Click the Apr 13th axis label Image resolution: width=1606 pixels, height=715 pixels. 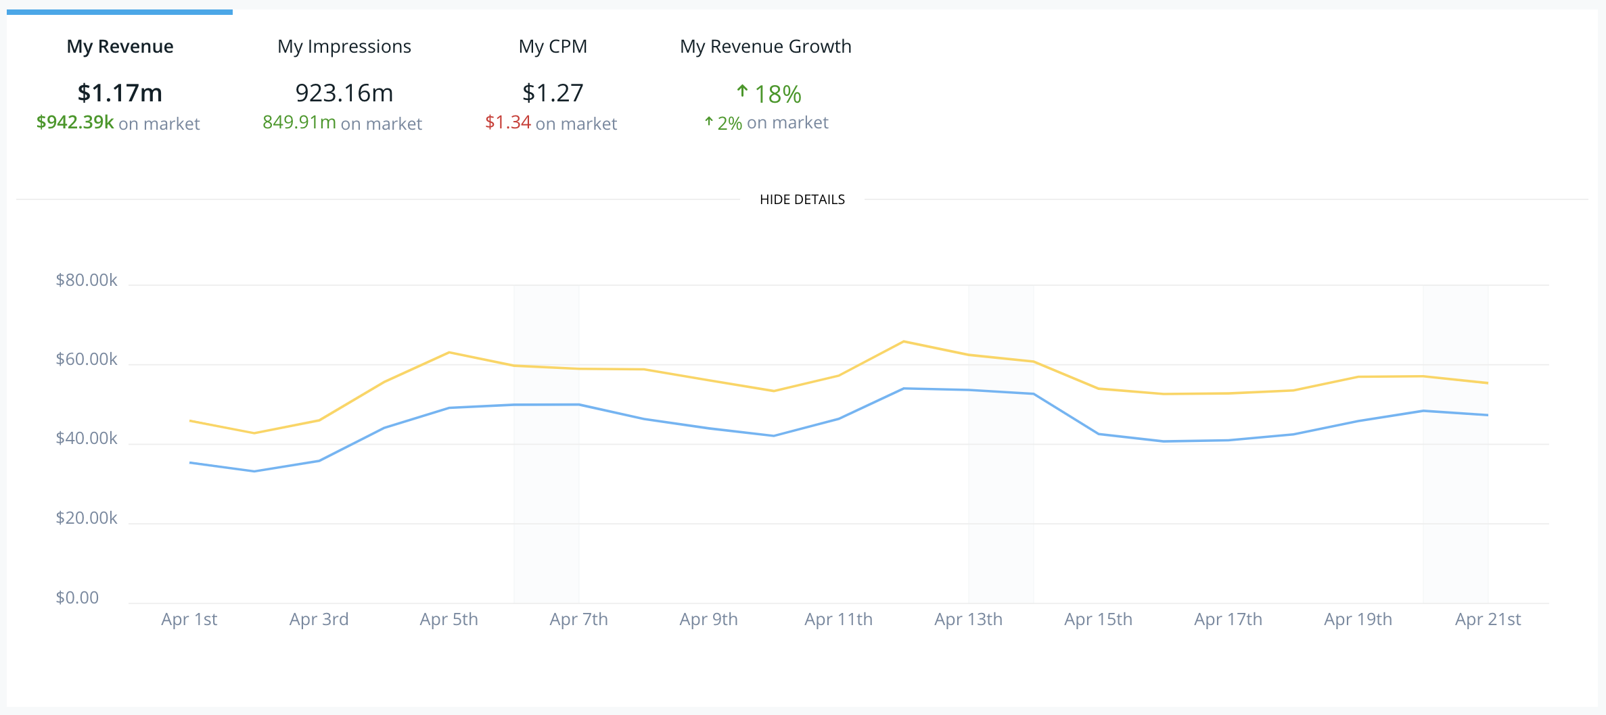click(969, 619)
